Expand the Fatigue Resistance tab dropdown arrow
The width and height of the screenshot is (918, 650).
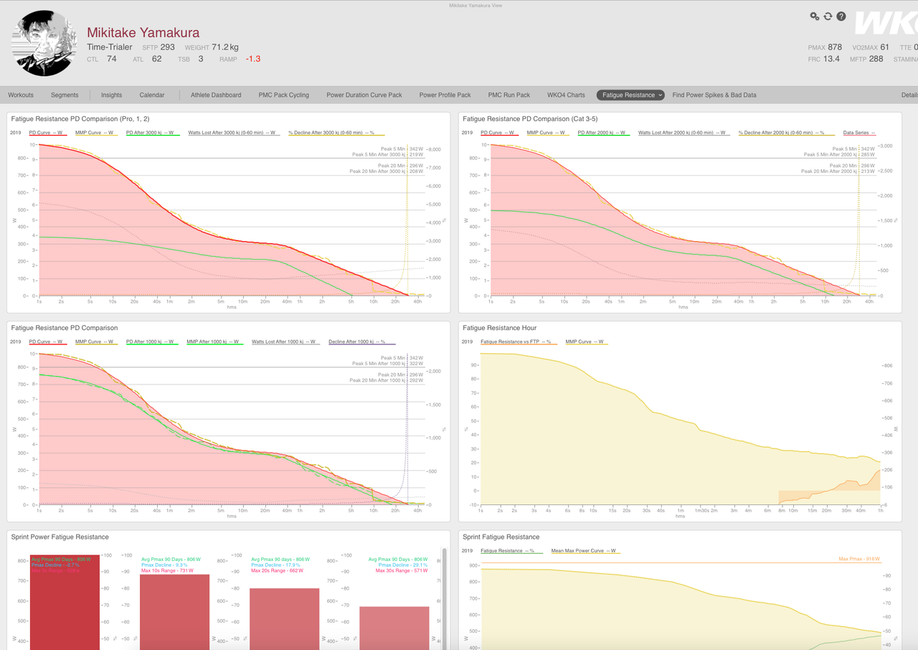coord(660,95)
